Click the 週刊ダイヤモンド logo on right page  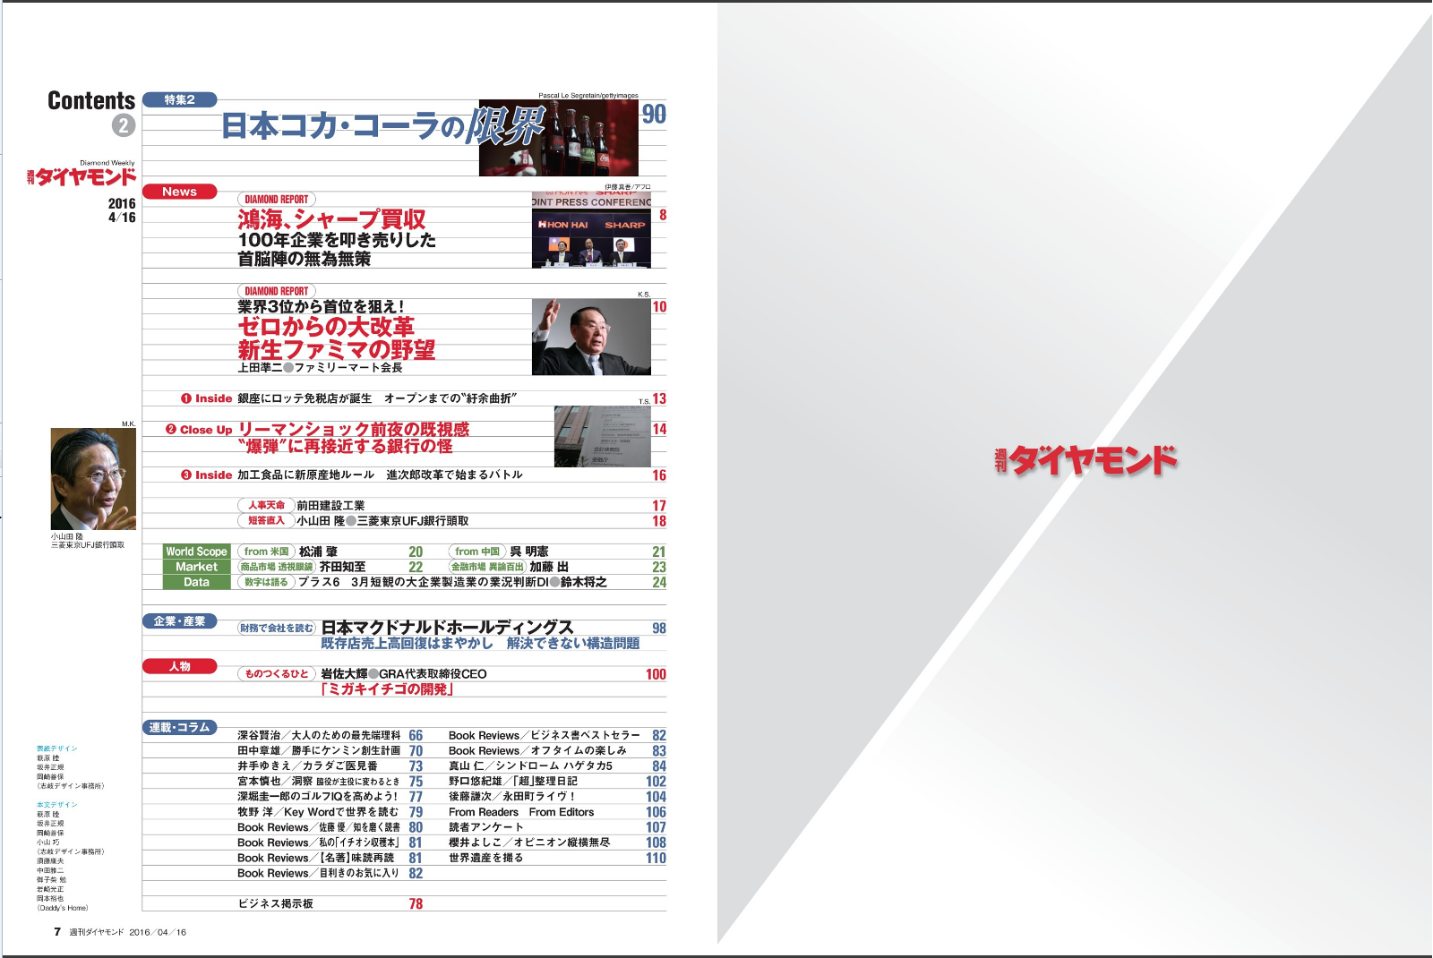click(1085, 460)
